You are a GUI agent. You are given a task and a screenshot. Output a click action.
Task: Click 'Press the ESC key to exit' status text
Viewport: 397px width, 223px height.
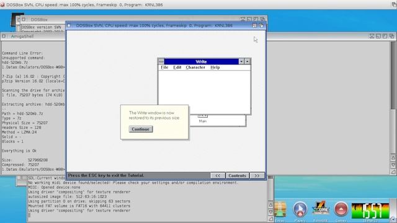click(x=106, y=175)
